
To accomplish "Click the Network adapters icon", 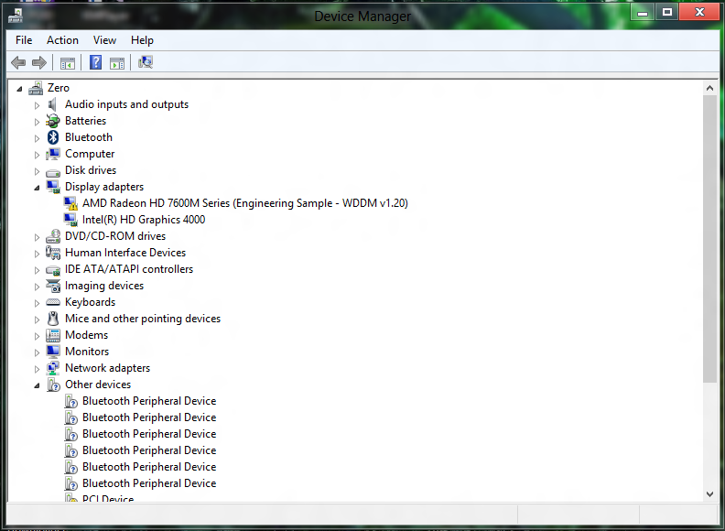I will [53, 369].
